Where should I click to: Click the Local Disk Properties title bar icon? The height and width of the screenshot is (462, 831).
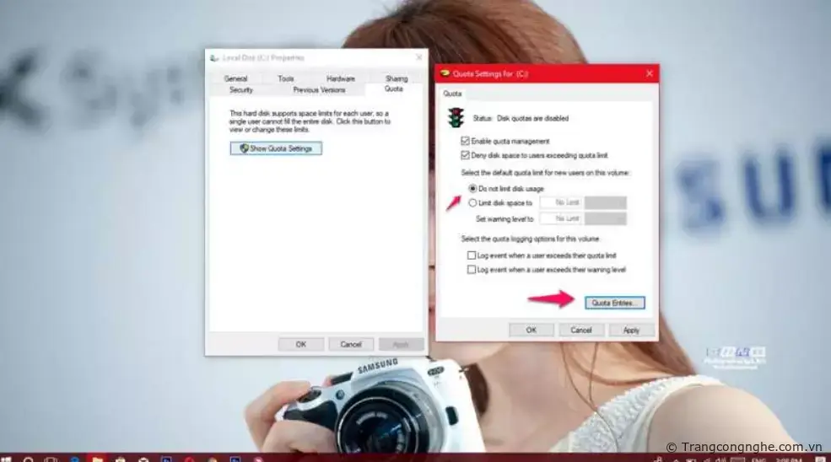pyautogui.click(x=214, y=58)
